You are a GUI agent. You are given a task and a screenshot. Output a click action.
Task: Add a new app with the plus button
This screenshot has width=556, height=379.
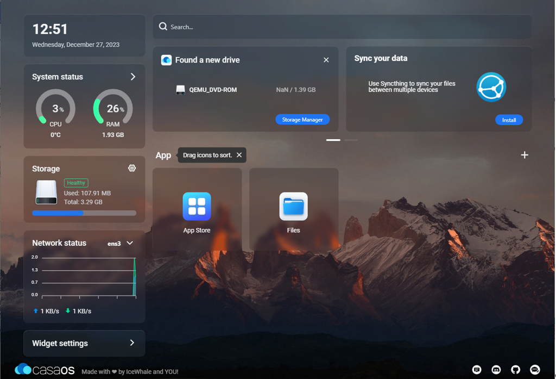pos(525,155)
